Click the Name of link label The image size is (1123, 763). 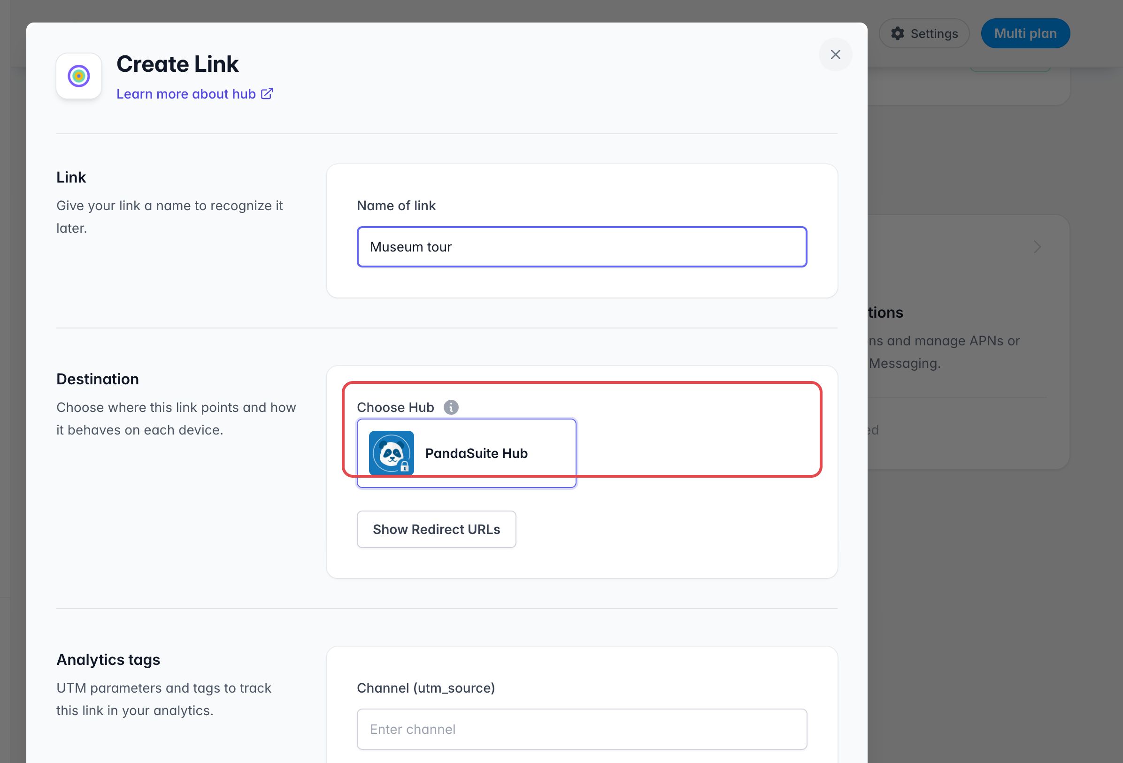point(396,206)
